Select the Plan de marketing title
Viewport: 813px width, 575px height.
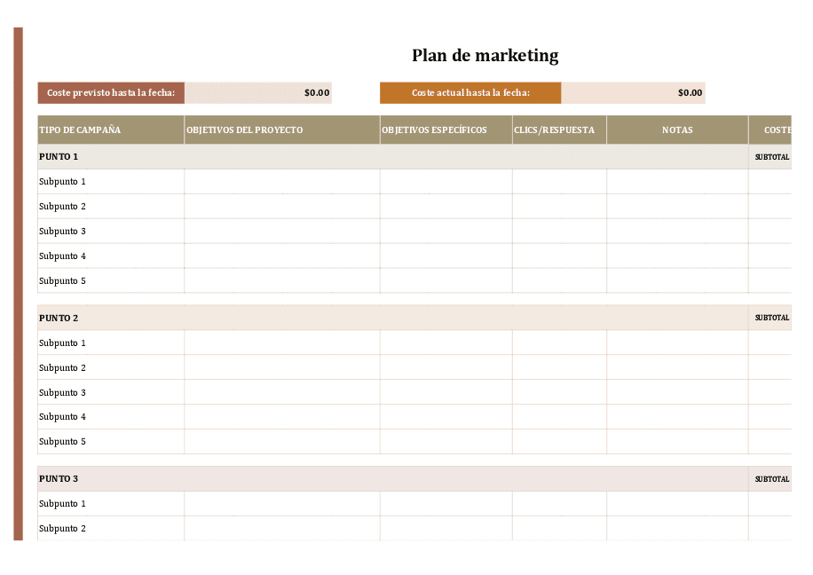pos(484,55)
